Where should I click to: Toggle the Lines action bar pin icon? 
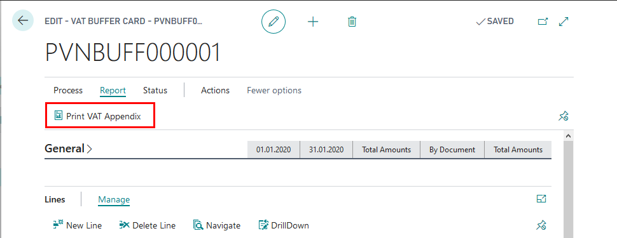541,225
